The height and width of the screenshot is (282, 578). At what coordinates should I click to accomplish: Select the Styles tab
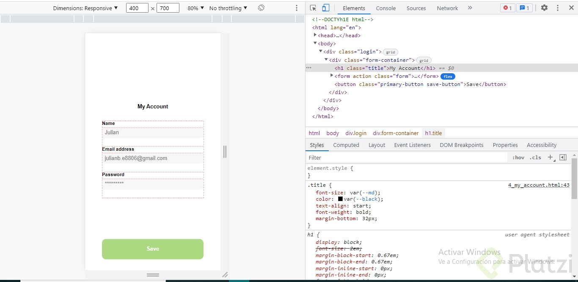click(x=317, y=145)
